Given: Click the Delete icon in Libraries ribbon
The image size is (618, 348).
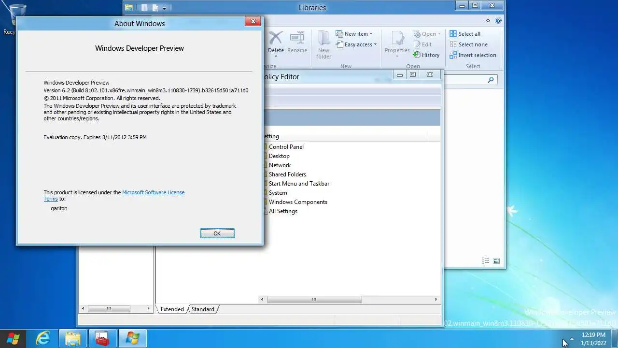Looking at the screenshot, I should coord(275,39).
